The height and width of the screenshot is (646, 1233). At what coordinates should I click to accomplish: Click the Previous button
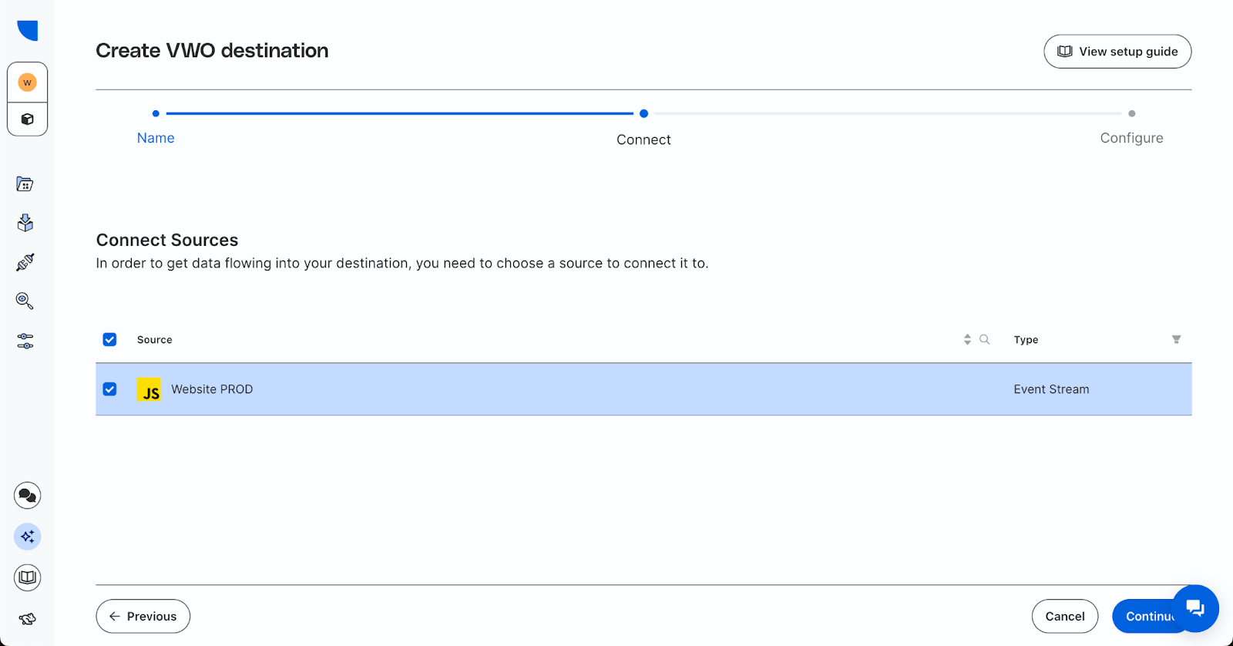(x=143, y=616)
